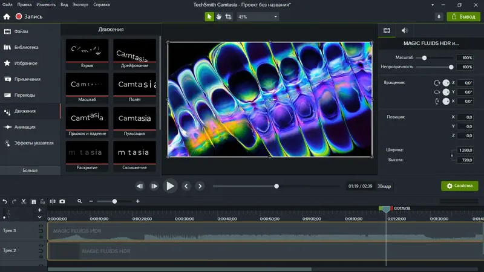Viewport: 484px width, 272px height.
Task: Toggle visibility eye for Трек 3
Action: click(41, 226)
